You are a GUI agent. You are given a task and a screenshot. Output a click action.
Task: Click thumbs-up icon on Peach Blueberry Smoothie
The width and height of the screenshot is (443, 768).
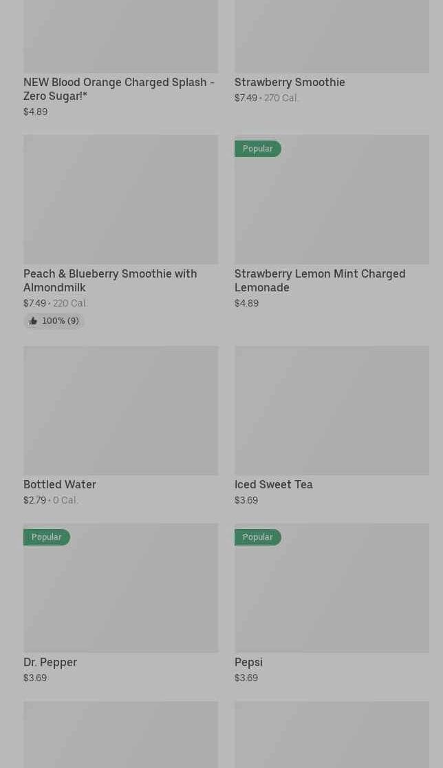pyautogui.click(x=33, y=321)
